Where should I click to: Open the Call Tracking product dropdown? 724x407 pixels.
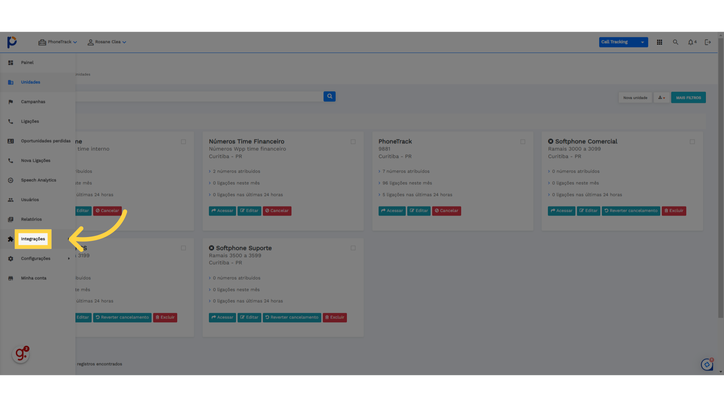(x=623, y=42)
